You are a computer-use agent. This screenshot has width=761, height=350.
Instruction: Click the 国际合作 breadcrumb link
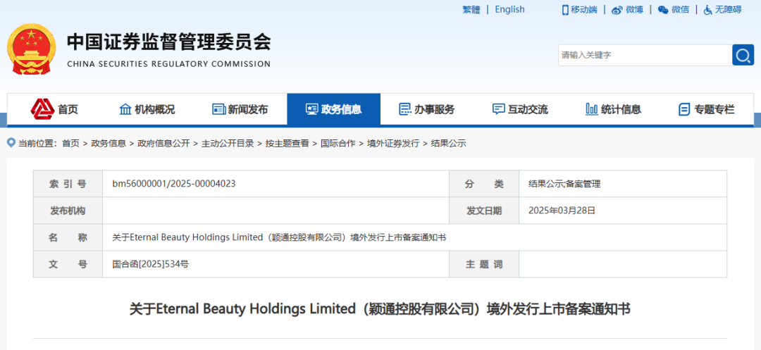coord(338,143)
